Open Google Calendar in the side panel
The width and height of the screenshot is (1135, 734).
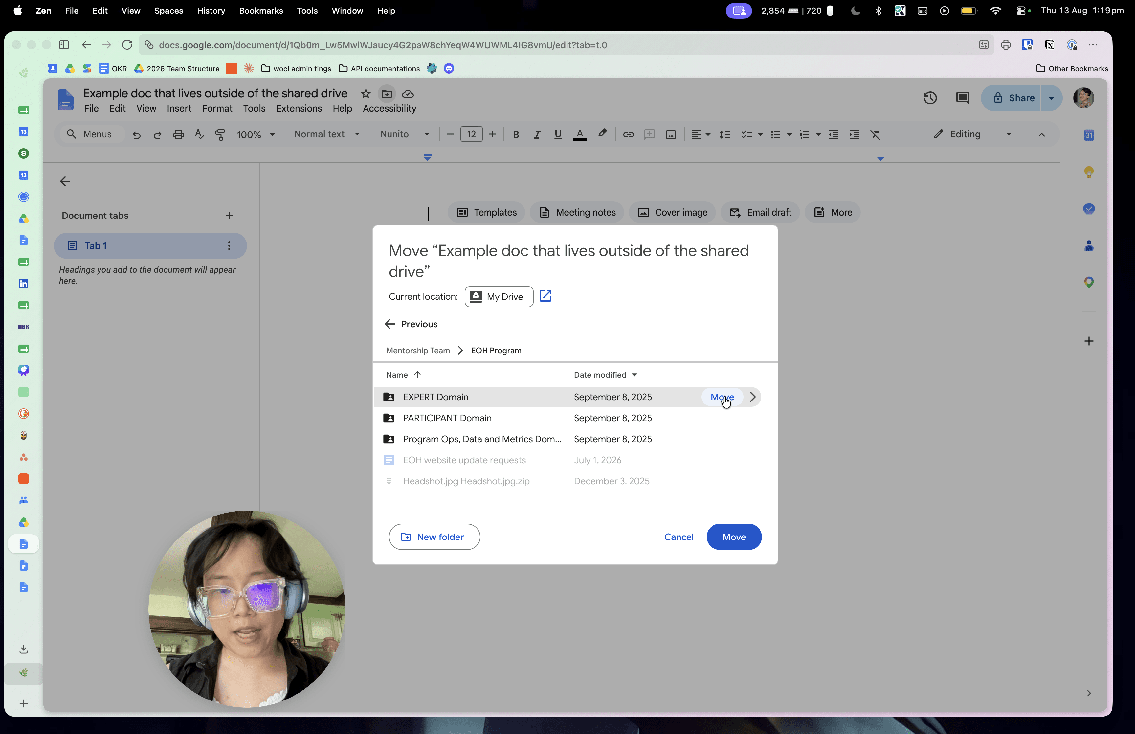click(1088, 135)
